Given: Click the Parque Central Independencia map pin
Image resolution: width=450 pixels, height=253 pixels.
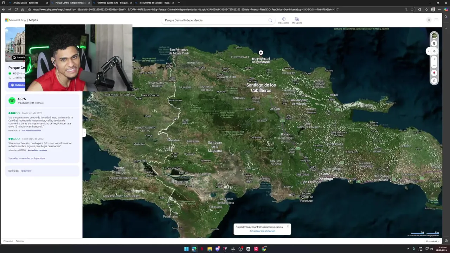Looking at the screenshot, I should point(261,53).
